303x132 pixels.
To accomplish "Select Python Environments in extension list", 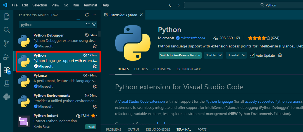I will click(x=57, y=101).
